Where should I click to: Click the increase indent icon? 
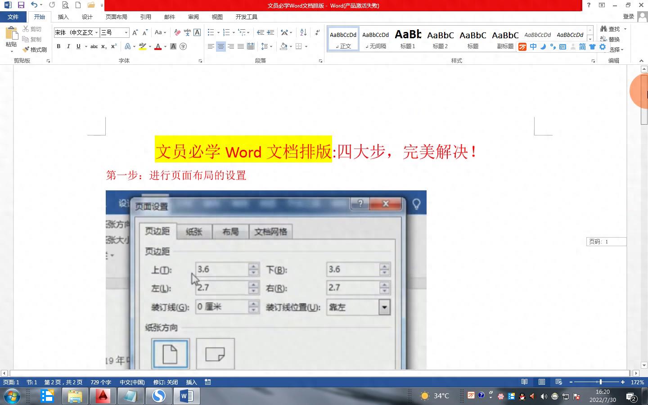[270, 32]
